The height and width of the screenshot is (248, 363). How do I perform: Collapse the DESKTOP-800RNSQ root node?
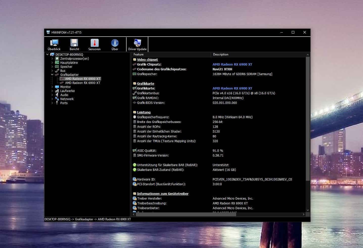click(47, 54)
